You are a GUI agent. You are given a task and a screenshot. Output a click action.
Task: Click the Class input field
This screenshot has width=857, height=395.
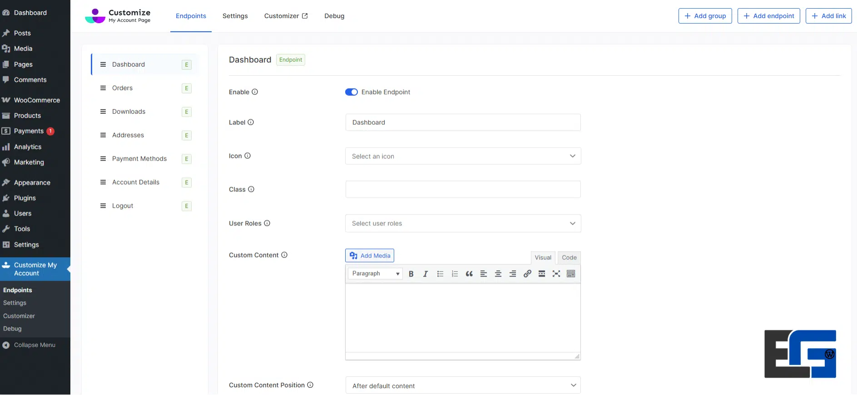[x=463, y=190]
